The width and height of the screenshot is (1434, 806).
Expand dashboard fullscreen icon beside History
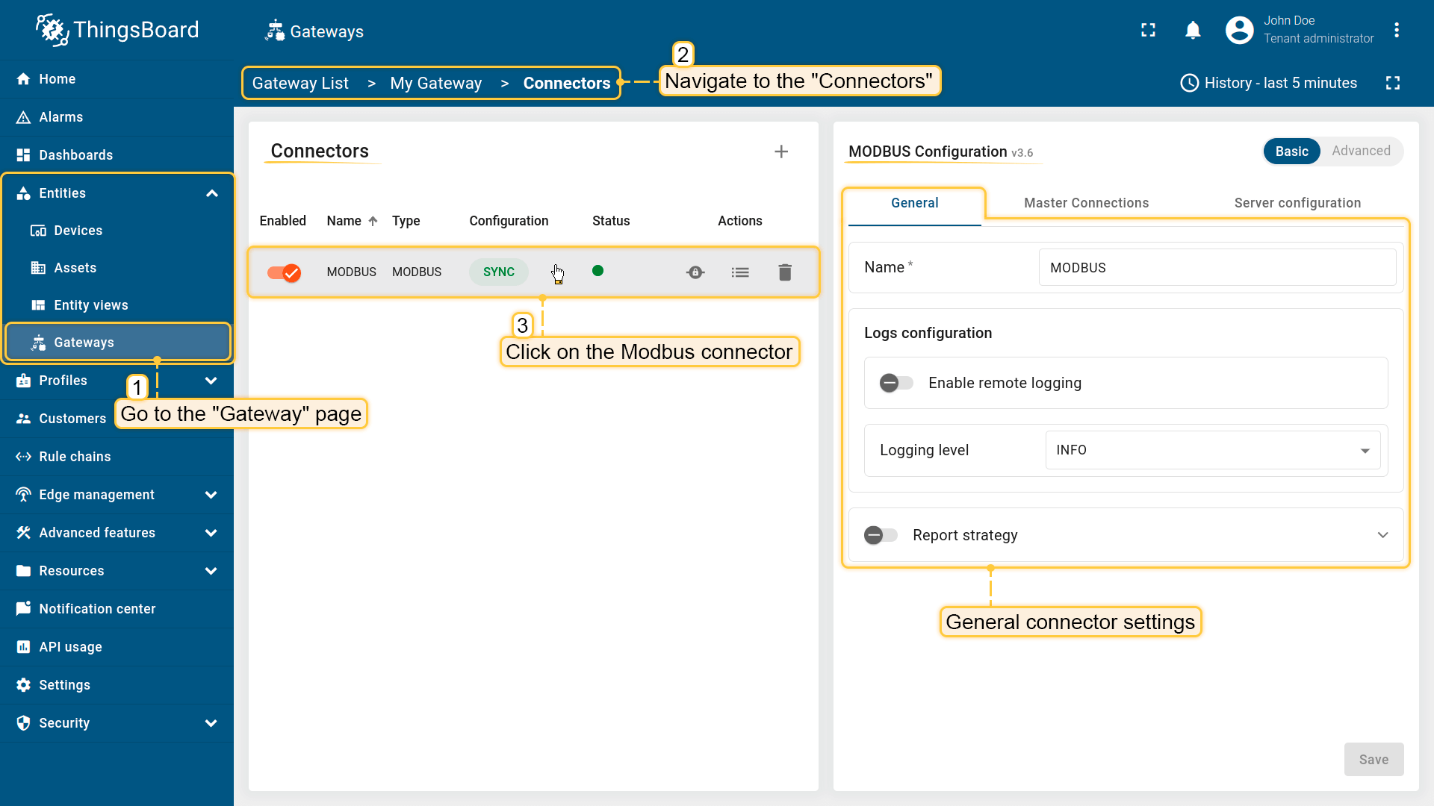click(1392, 83)
